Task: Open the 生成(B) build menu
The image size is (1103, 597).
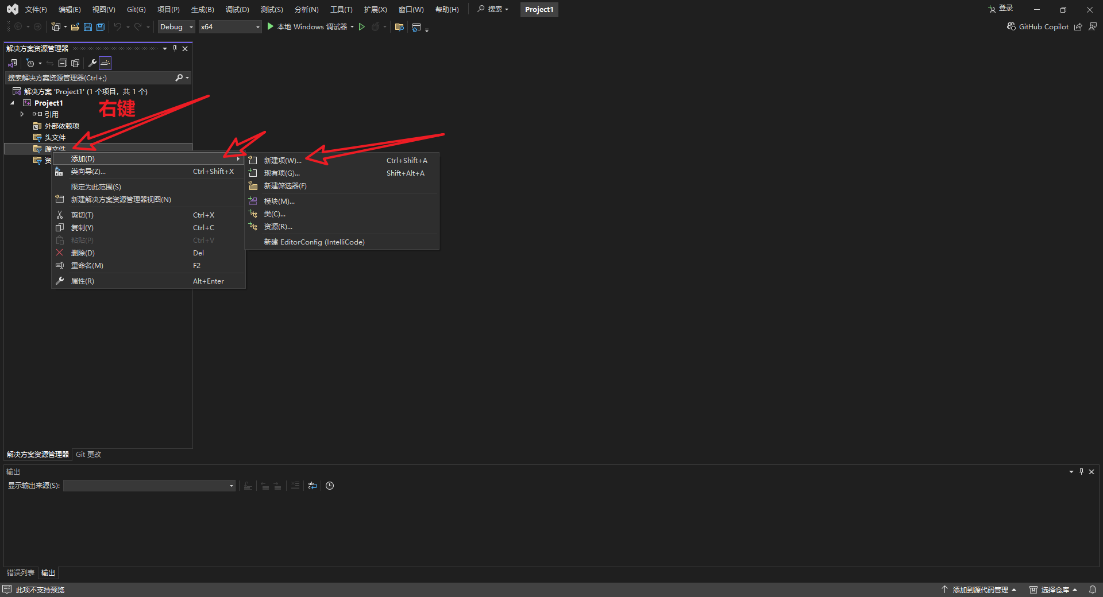Action: coord(202,9)
